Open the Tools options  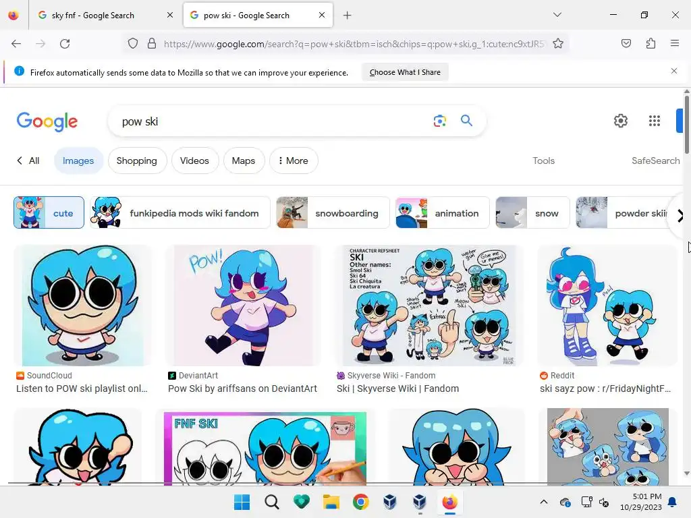[543, 161]
